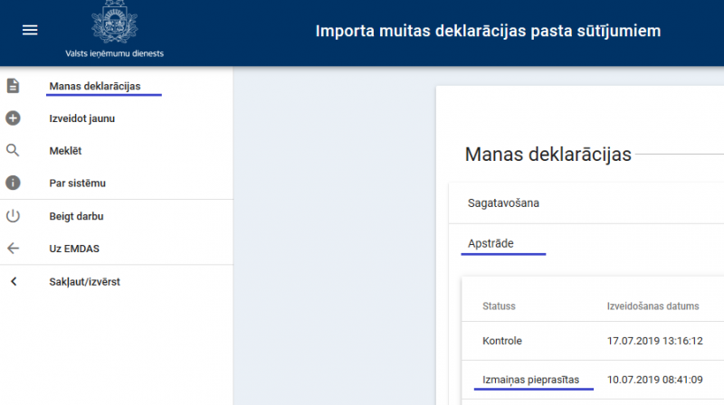The width and height of the screenshot is (724, 405).
Task: Click the Sakļaut/izvērst label
Action: 84,282
